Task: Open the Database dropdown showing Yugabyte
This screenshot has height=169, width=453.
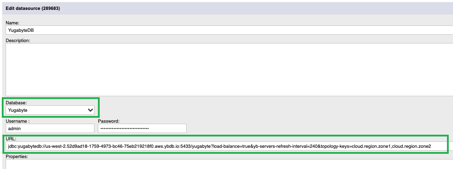Action: (50, 110)
